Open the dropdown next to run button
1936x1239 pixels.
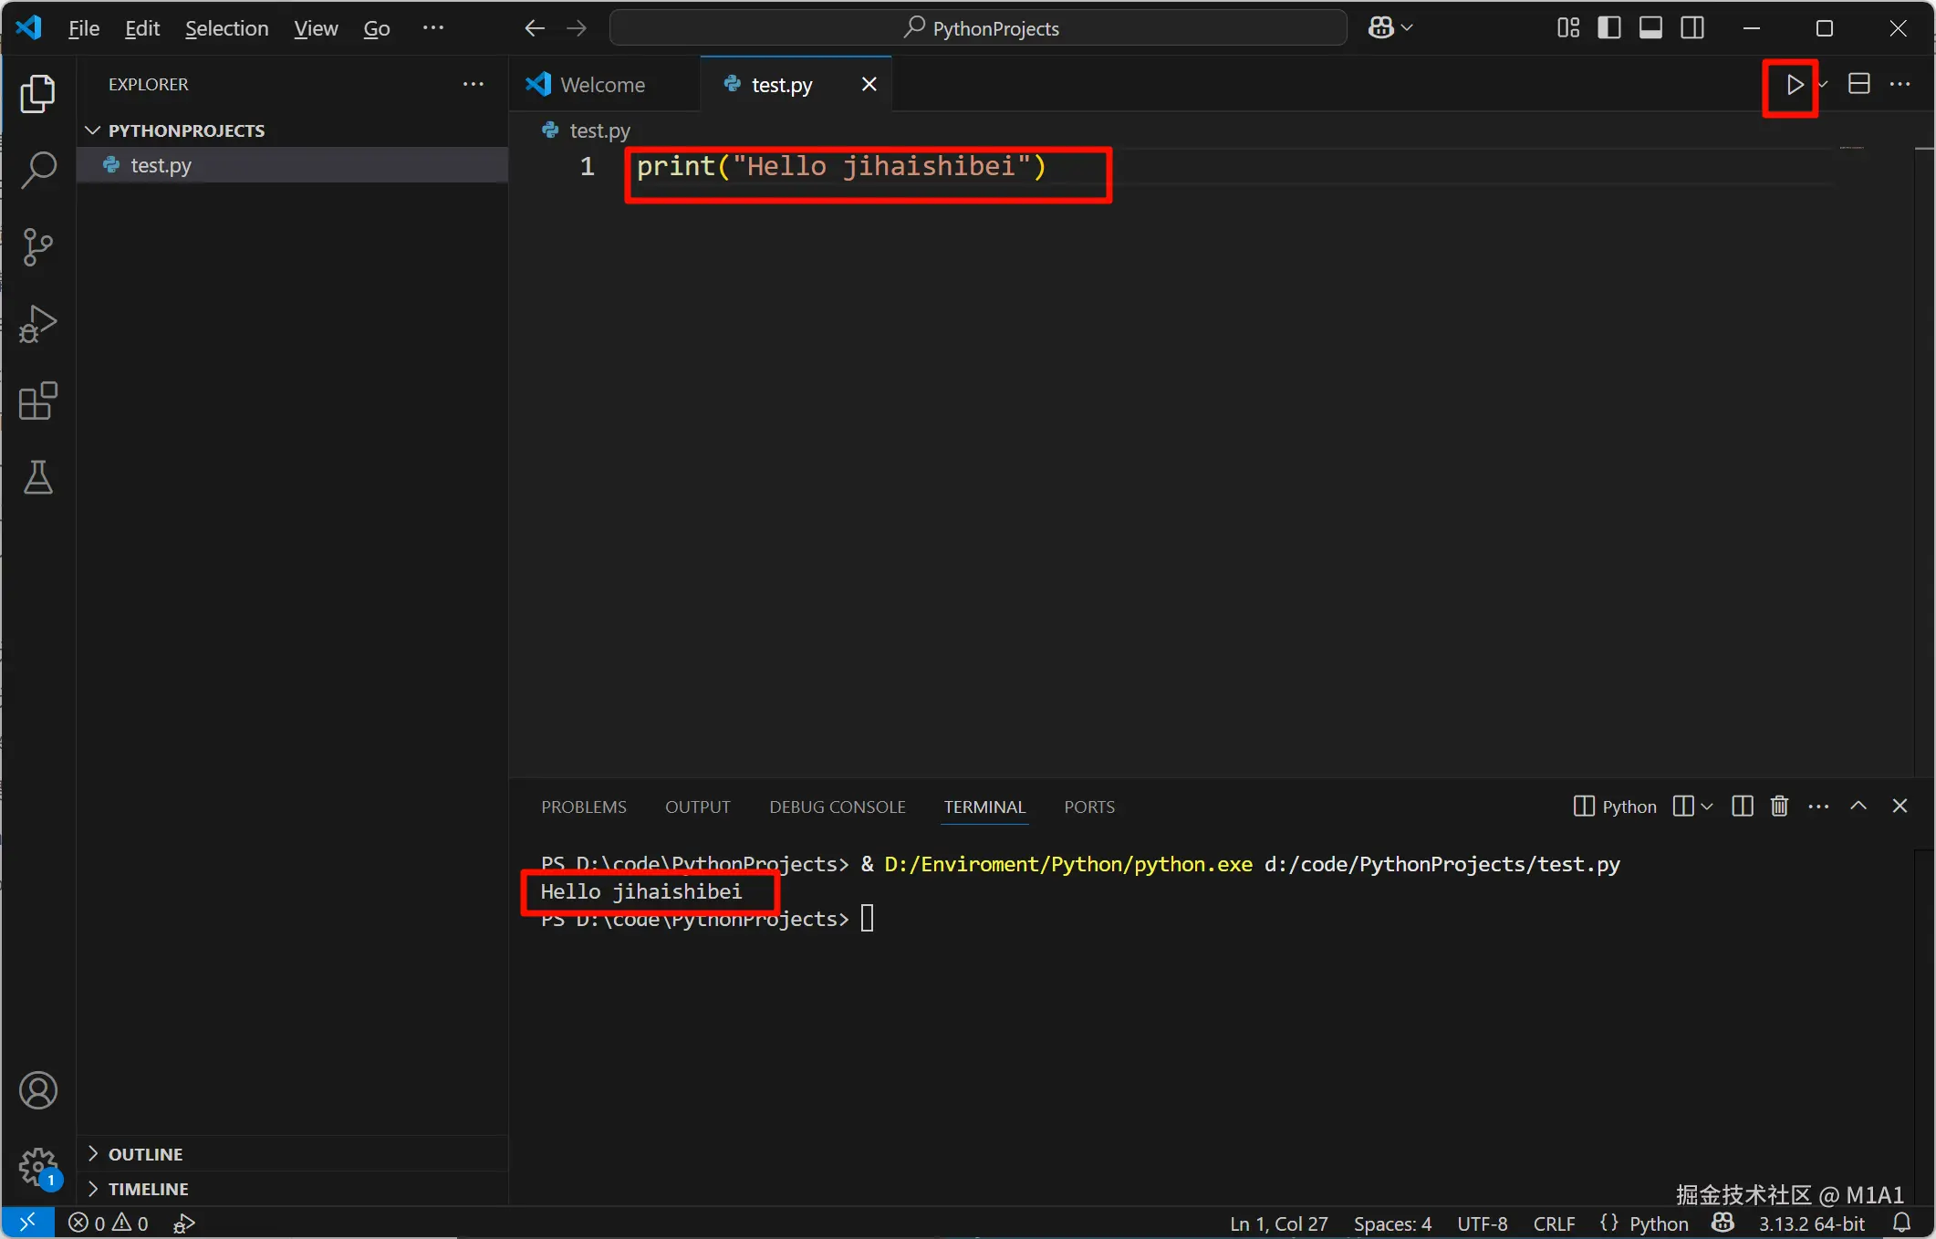coord(1823,85)
